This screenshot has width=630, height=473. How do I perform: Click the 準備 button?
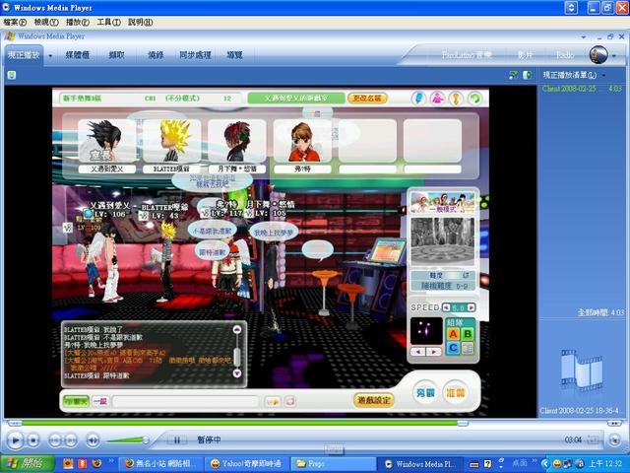coord(455,392)
